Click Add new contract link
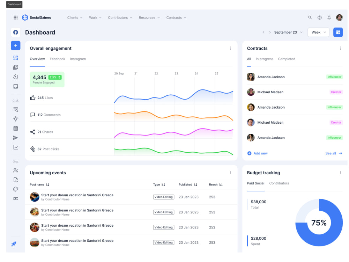Viewport: 349px width, 262px height. tap(258, 153)
